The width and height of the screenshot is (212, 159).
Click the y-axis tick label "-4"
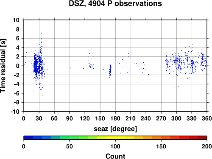click(x=17, y=84)
